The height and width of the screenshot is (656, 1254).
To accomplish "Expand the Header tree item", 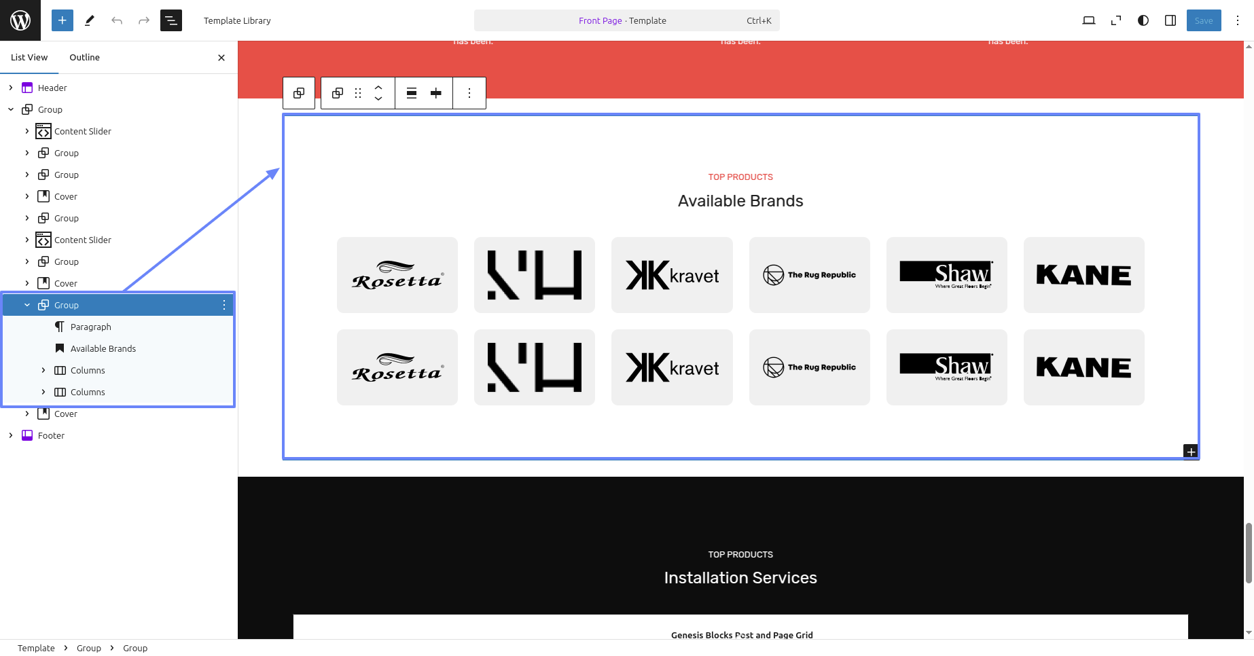I will [11, 88].
